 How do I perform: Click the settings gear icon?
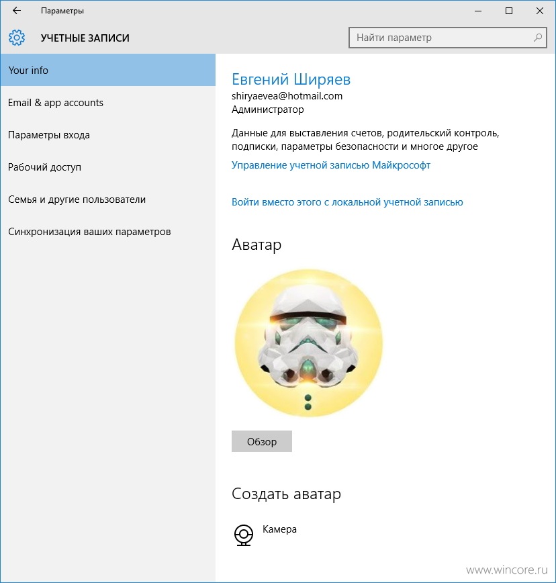tap(17, 38)
